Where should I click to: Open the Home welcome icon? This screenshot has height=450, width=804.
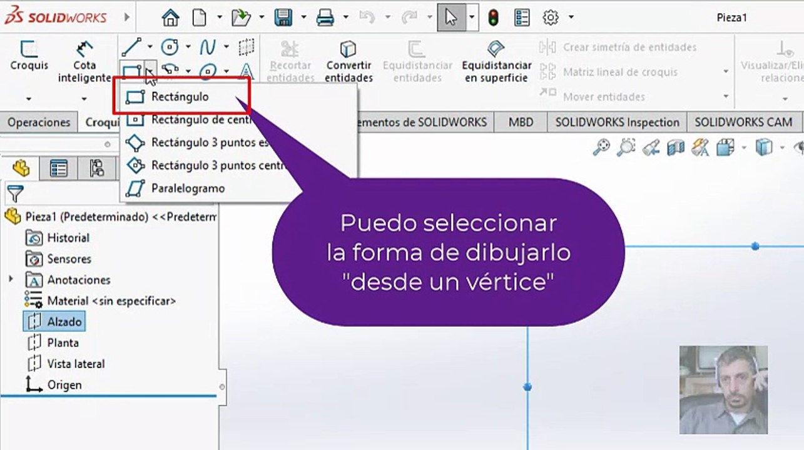[x=170, y=18]
